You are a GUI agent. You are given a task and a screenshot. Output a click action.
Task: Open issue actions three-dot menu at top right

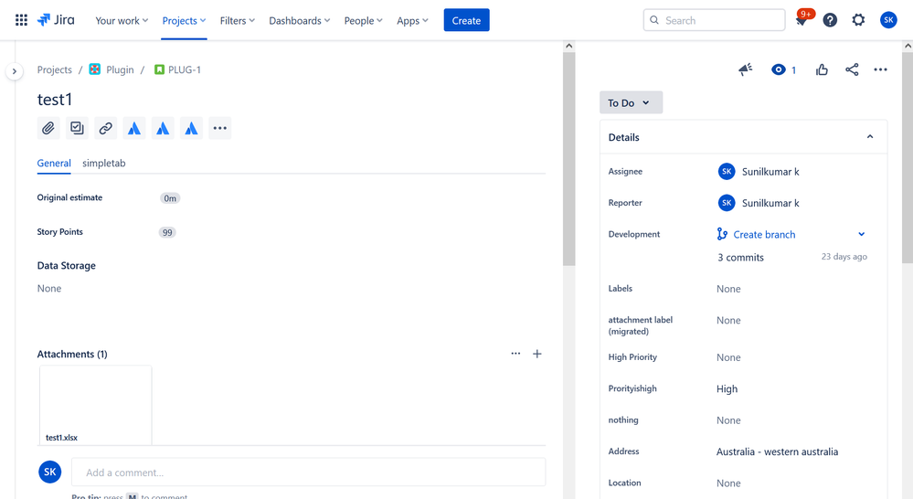click(880, 69)
